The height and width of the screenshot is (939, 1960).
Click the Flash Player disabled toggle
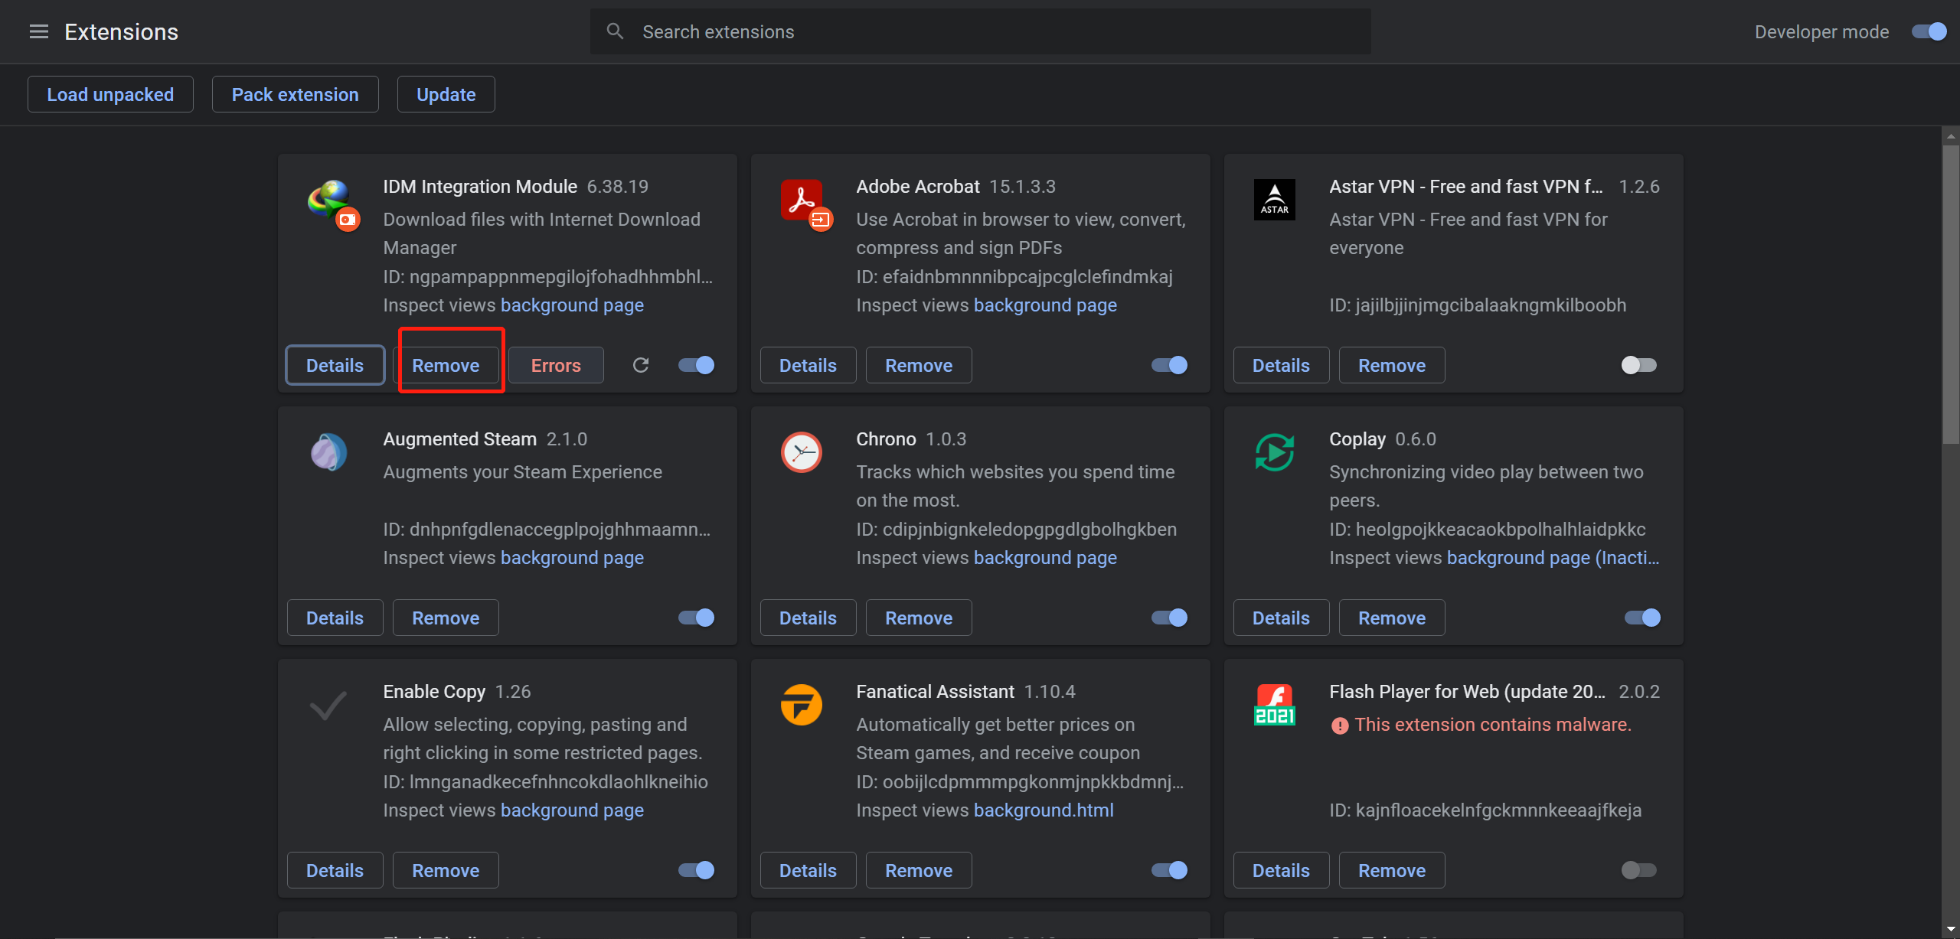click(x=1638, y=870)
